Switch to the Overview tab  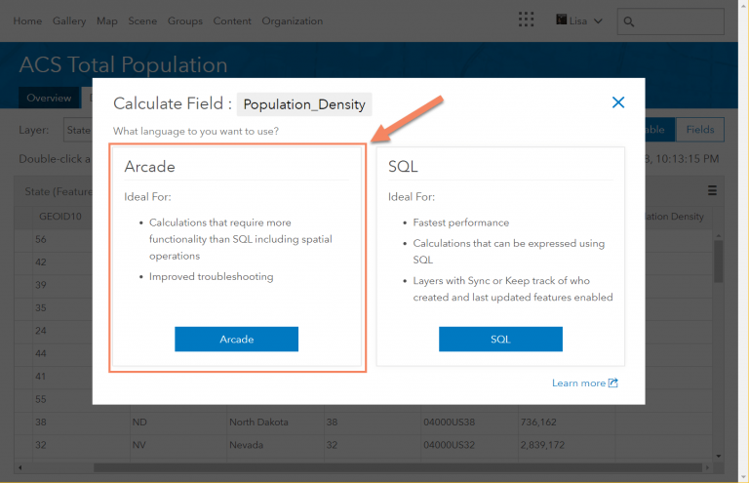pos(49,98)
